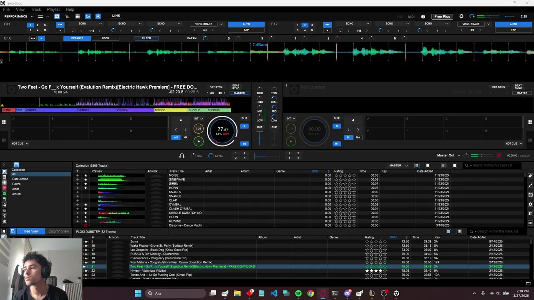Select the CFX USER bank button
The width and height of the screenshot is (534, 300).
pyautogui.click(x=106, y=38)
